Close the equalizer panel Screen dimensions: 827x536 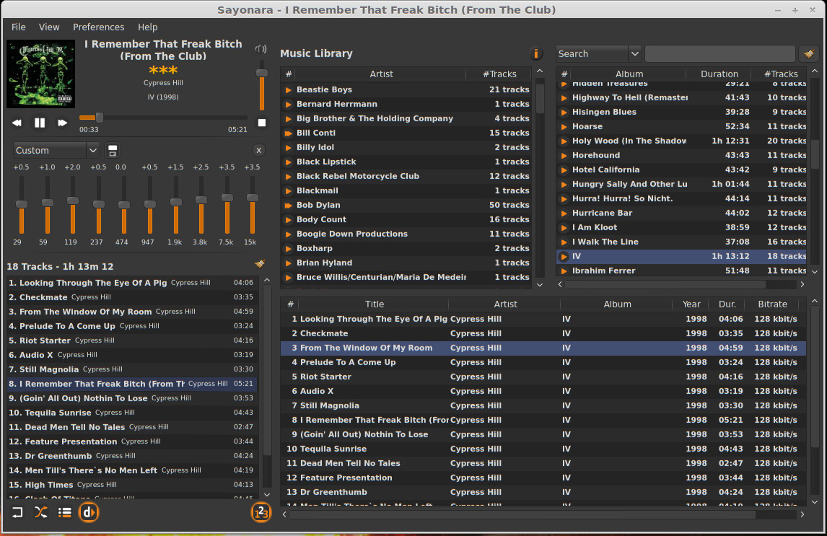(258, 150)
